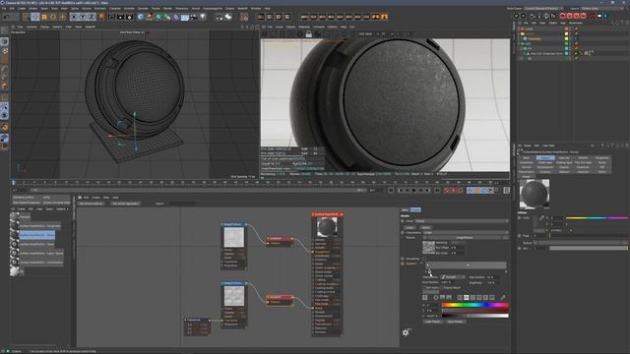This screenshot has height=354, width=630.
Task: Select the gradient knot in gradient bar
Action: point(429,271)
